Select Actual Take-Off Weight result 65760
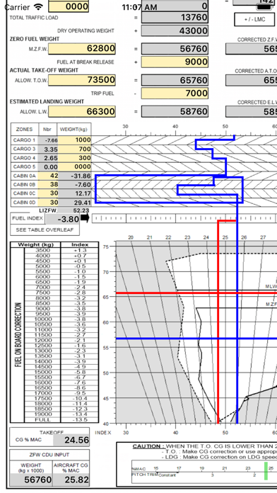Image resolution: width=277 pixels, height=493 pixels. coord(175,80)
